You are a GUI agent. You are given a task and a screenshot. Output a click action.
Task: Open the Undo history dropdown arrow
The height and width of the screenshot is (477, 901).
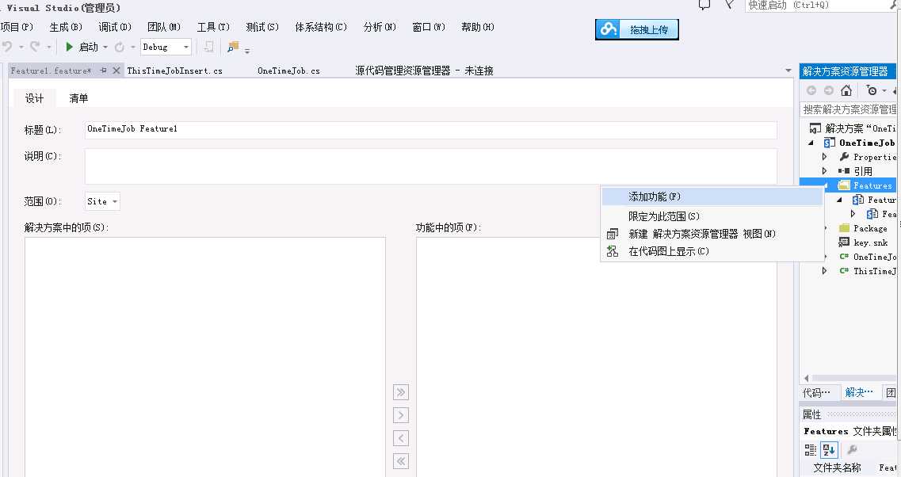pyautogui.click(x=21, y=47)
